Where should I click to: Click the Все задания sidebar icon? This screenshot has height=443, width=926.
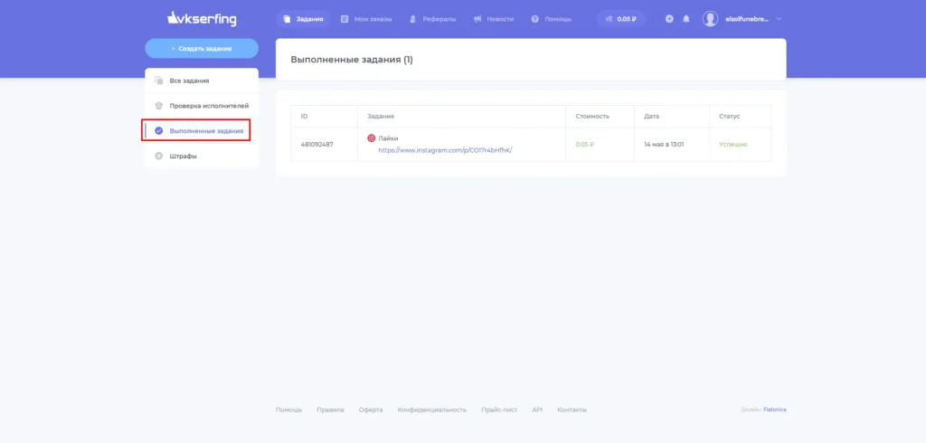point(158,80)
